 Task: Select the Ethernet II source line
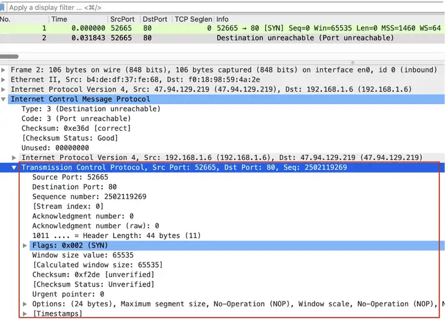[136, 79]
